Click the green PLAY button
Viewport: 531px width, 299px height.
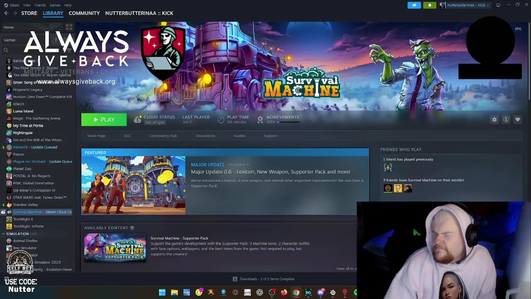click(104, 120)
